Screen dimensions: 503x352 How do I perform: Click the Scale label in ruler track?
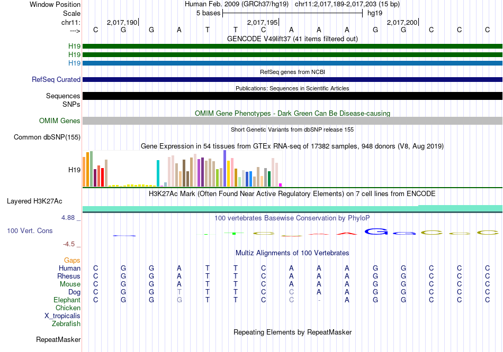click(71, 13)
